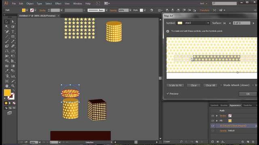The height and width of the screenshot is (145, 259).
Task: Open graphic Style dropdown
Action: 145,10
